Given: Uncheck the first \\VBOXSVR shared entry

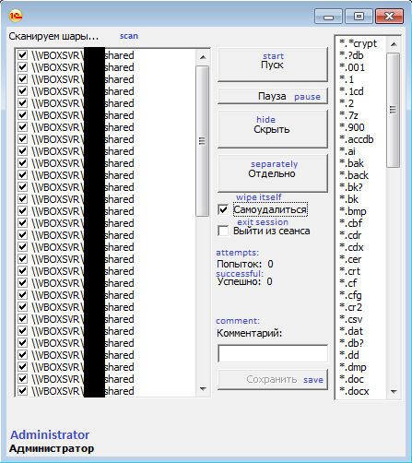Looking at the screenshot, I should [x=22, y=55].
